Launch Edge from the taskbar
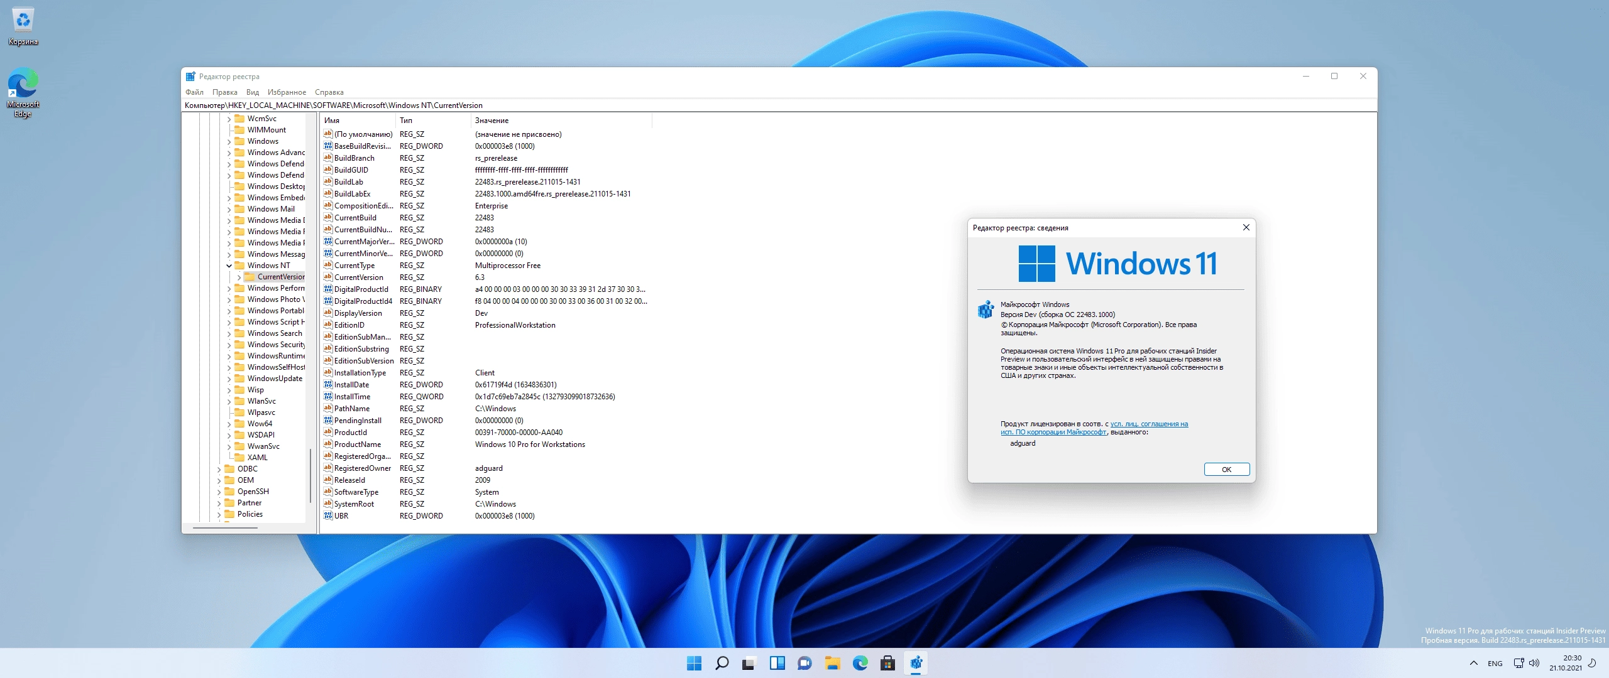Viewport: 1609px width, 678px height. tap(860, 663)
